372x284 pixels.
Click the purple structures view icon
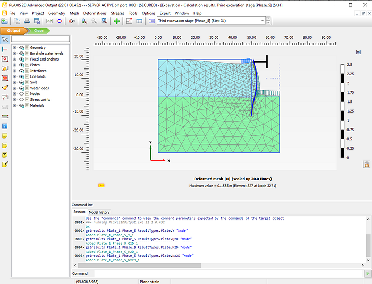point(151,21)
